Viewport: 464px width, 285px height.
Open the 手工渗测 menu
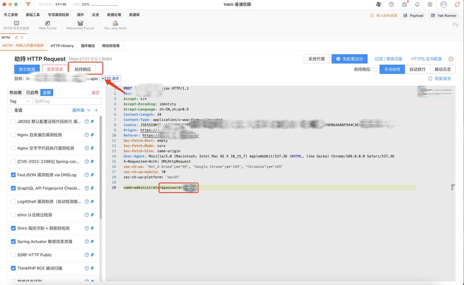(11, 15)
